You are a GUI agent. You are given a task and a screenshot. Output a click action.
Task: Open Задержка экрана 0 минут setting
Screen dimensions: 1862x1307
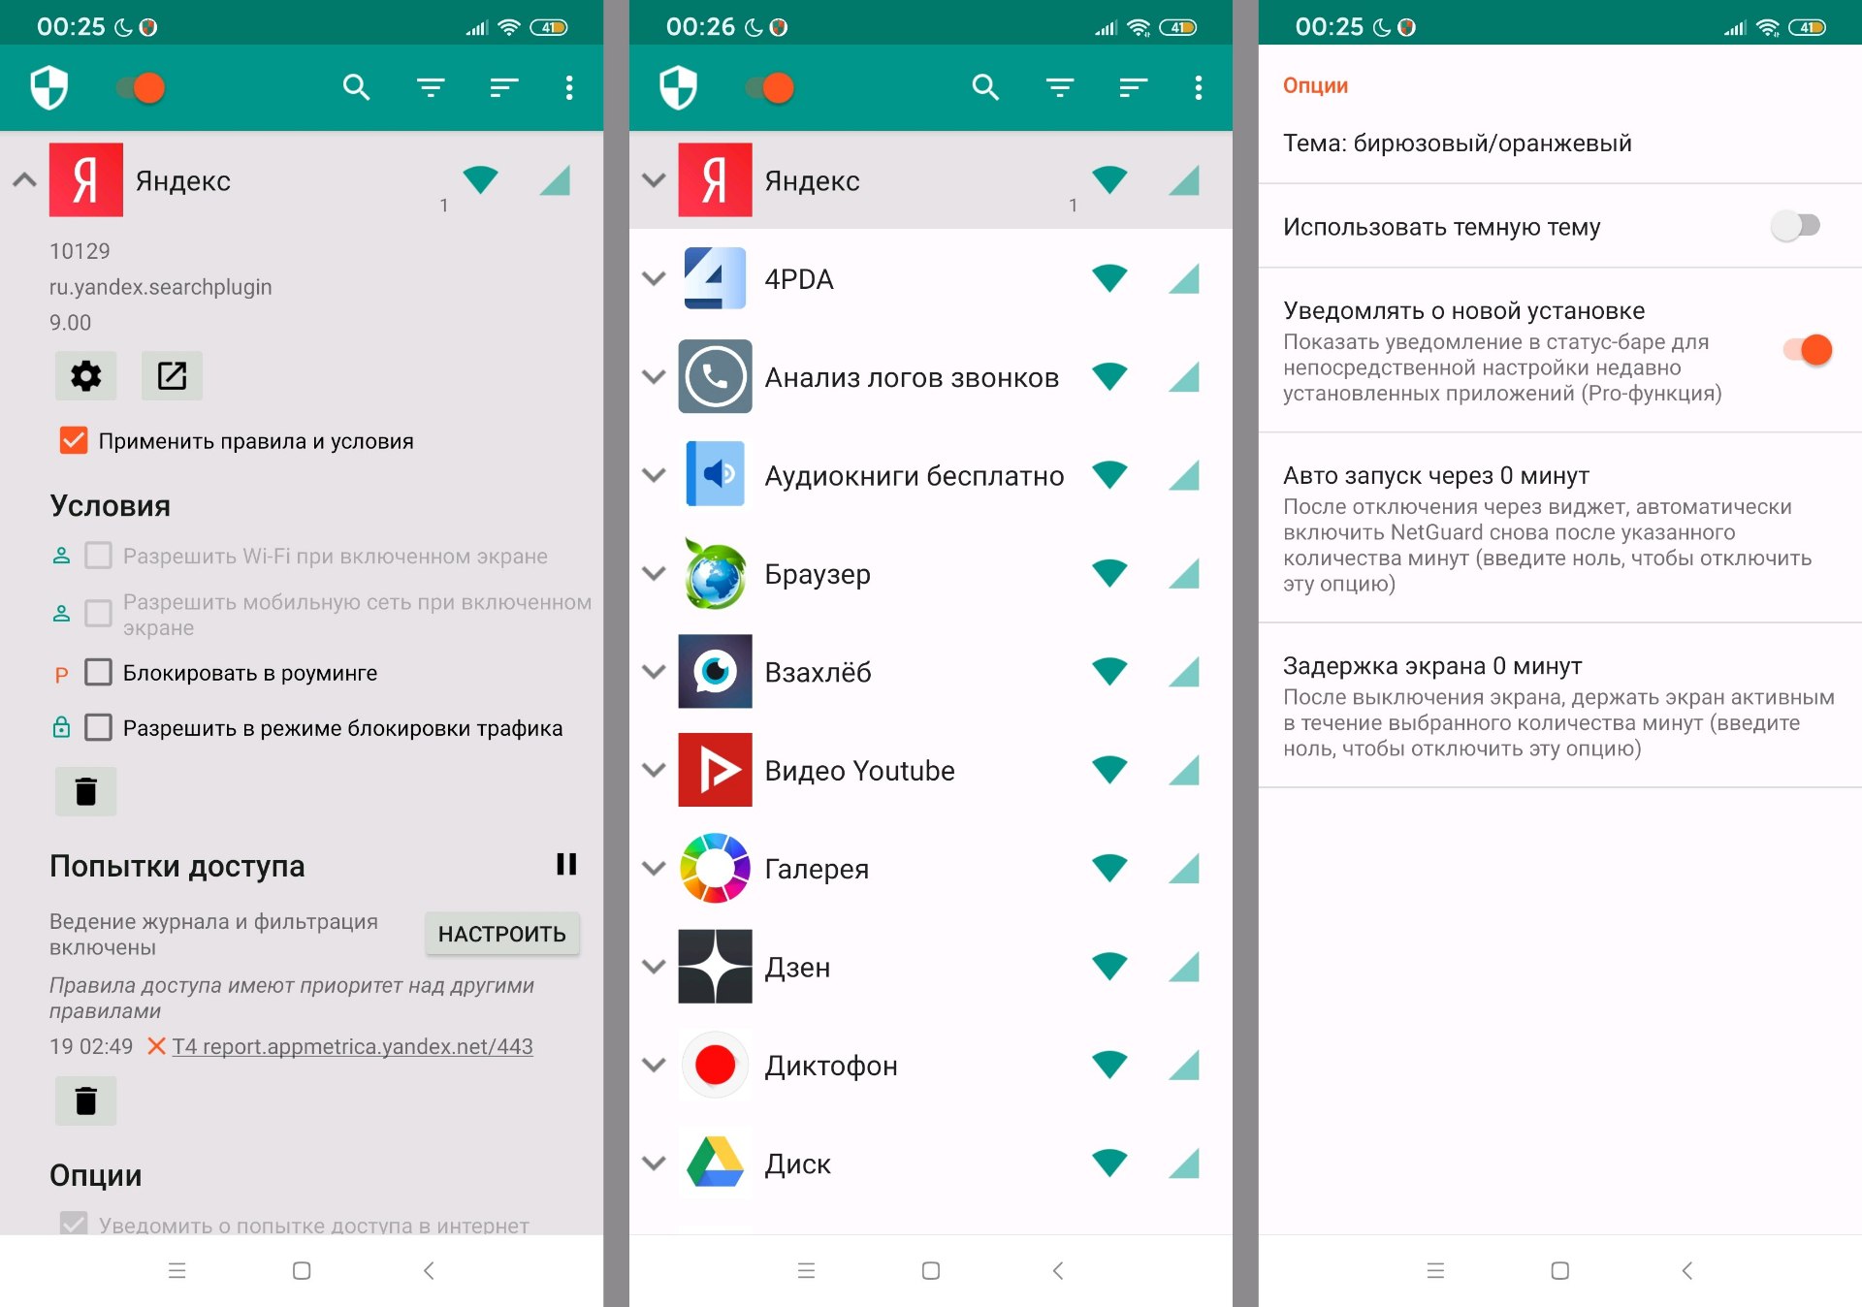[x=1559, y=706]
